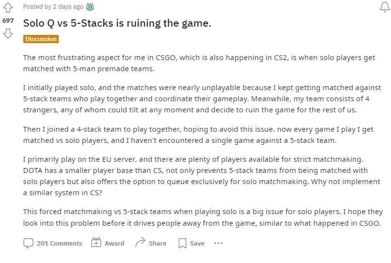Click the 697 vote score
The height and width of the screenshot is (263, 391).
tap(8, 21)
